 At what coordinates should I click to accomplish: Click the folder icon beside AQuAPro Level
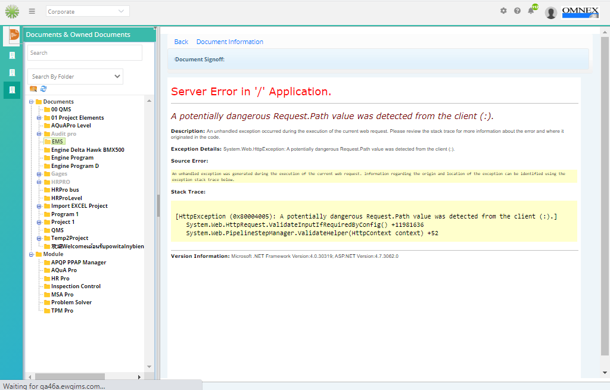(47, 126)
